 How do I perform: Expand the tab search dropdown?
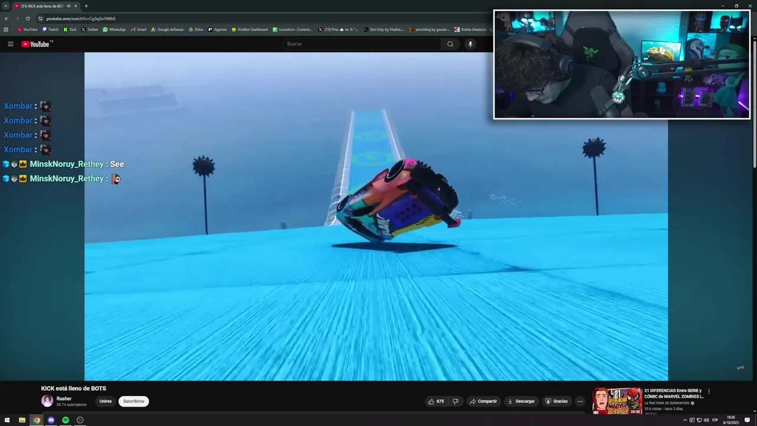6,6
